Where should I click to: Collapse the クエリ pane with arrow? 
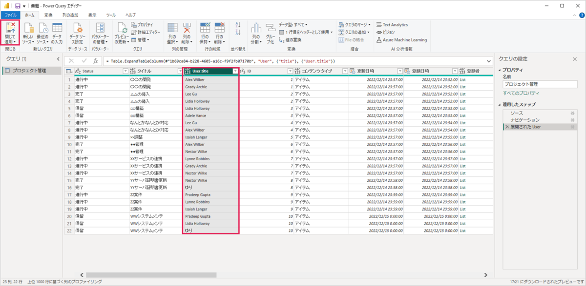tap(58, 58)
